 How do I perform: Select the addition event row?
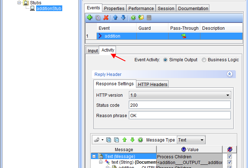[170, 36]
